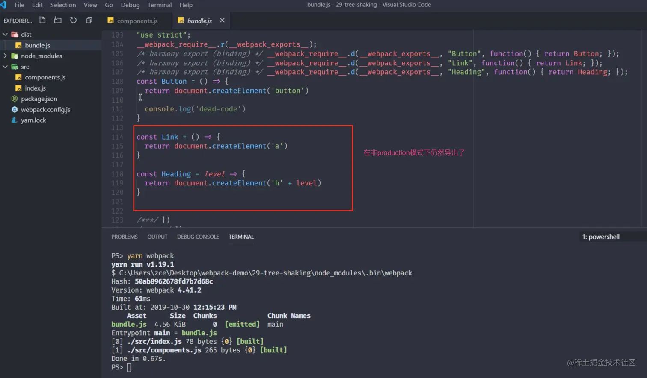The height and width of the screenshot is (378, 647).
Task: Click 'Version: webpack 4.41.2' in terminal
Action: (x=156, y=290)
